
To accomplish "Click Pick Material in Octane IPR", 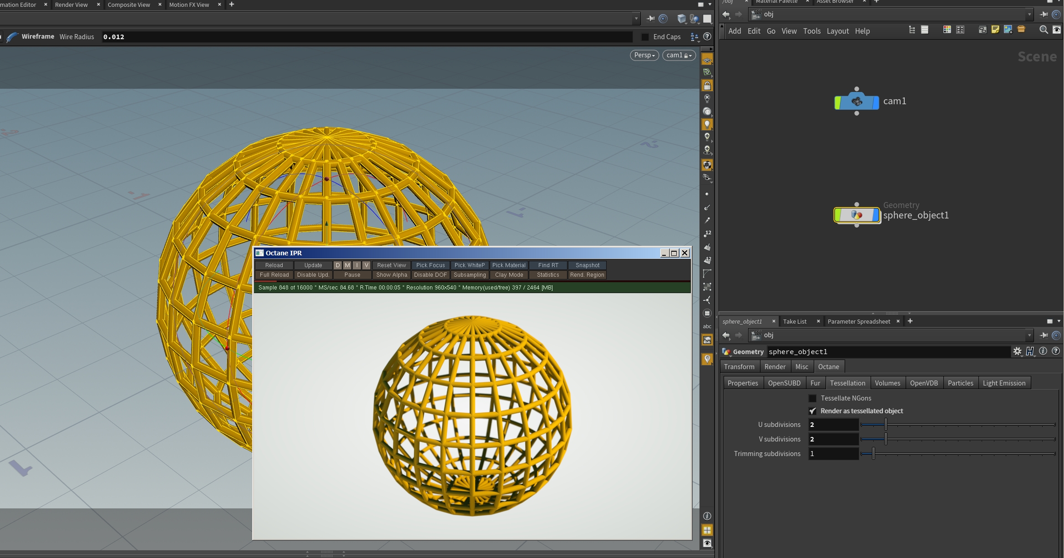I will [x=508, y=265].
